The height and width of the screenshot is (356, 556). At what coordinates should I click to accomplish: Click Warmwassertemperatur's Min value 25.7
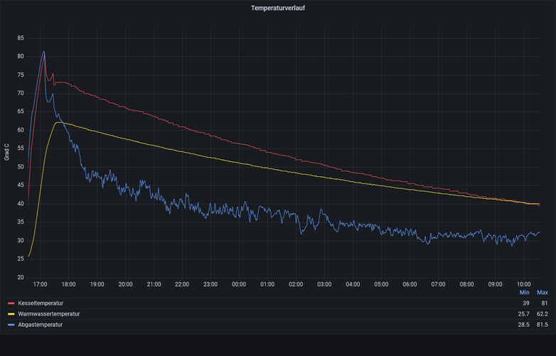coord(524,314)
